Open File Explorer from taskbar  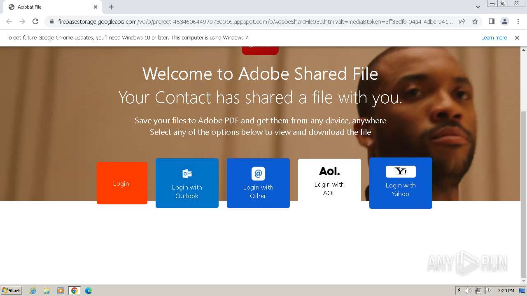tap(47, 291)
